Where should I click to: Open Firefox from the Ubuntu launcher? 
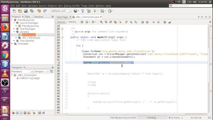(5, 27)
